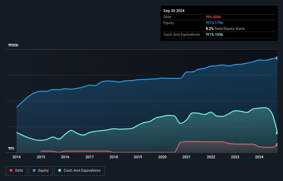Click the 2020 x-axis label
The height and width of the screenshot is (181, 283).
162,157
